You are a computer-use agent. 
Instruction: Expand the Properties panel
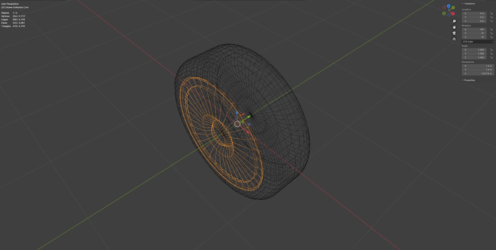(x=462, y=80)
